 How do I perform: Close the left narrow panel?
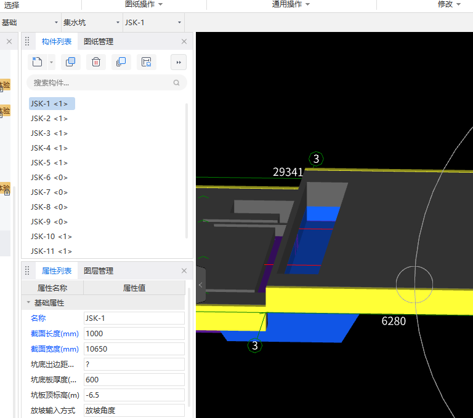click(9, 42)
